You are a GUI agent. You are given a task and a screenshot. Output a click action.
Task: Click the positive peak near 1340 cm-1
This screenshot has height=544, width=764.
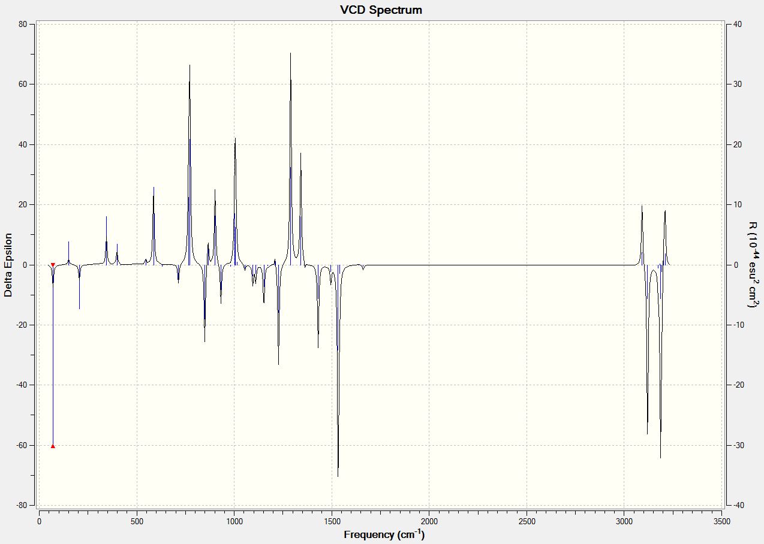point(301,154)
